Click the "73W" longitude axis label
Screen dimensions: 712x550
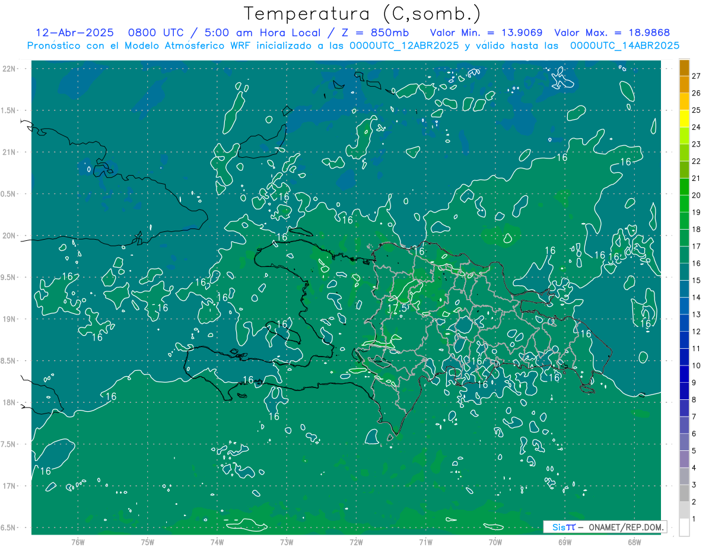coord(287,541)
